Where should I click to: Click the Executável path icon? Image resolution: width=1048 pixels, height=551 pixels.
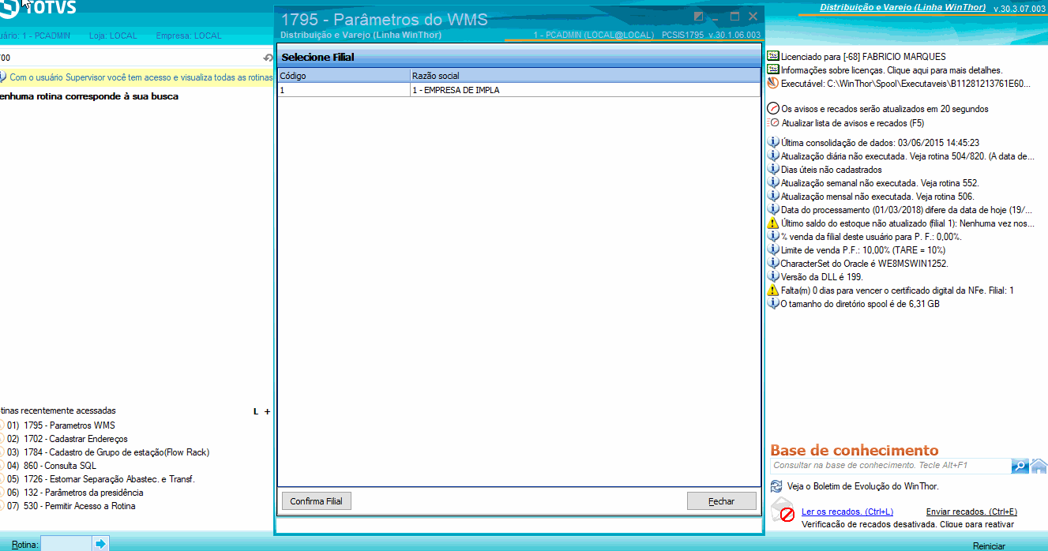tap(773, 83)
